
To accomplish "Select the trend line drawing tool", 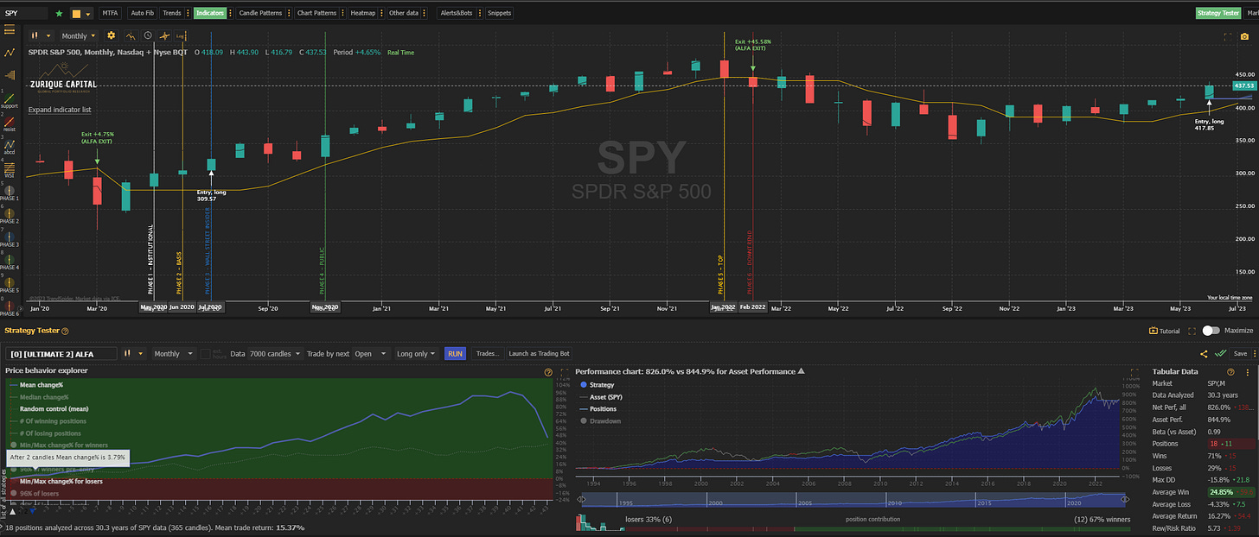I will click(10, 53).
